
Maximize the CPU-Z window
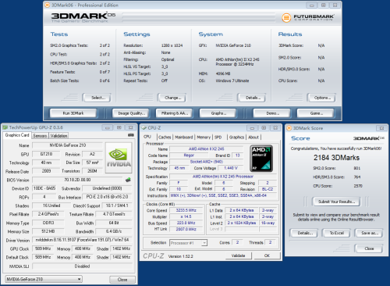[264, 128]
